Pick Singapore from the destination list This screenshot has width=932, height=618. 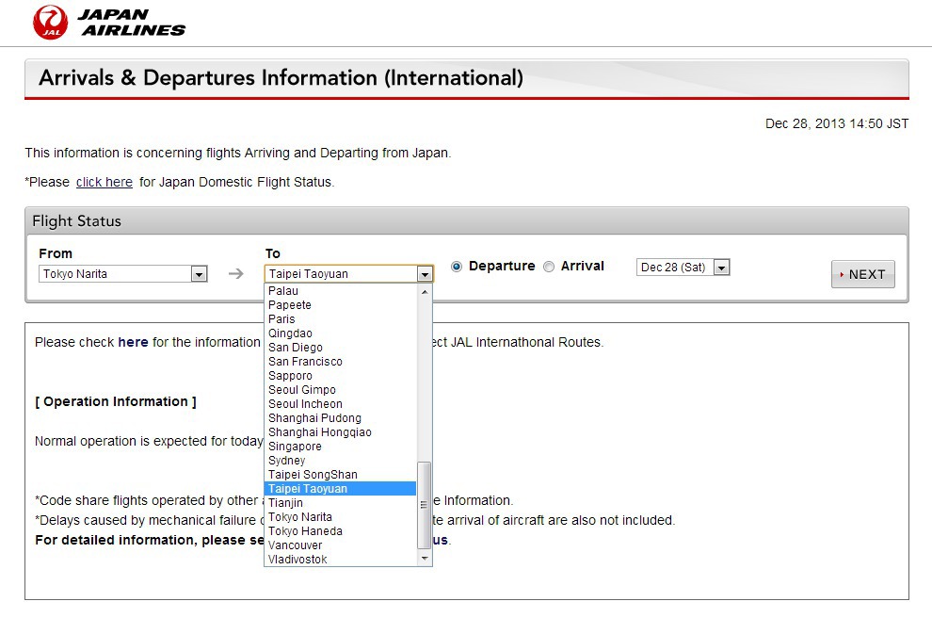point(295,447)
